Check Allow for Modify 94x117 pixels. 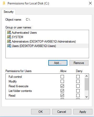pos(62,81)
